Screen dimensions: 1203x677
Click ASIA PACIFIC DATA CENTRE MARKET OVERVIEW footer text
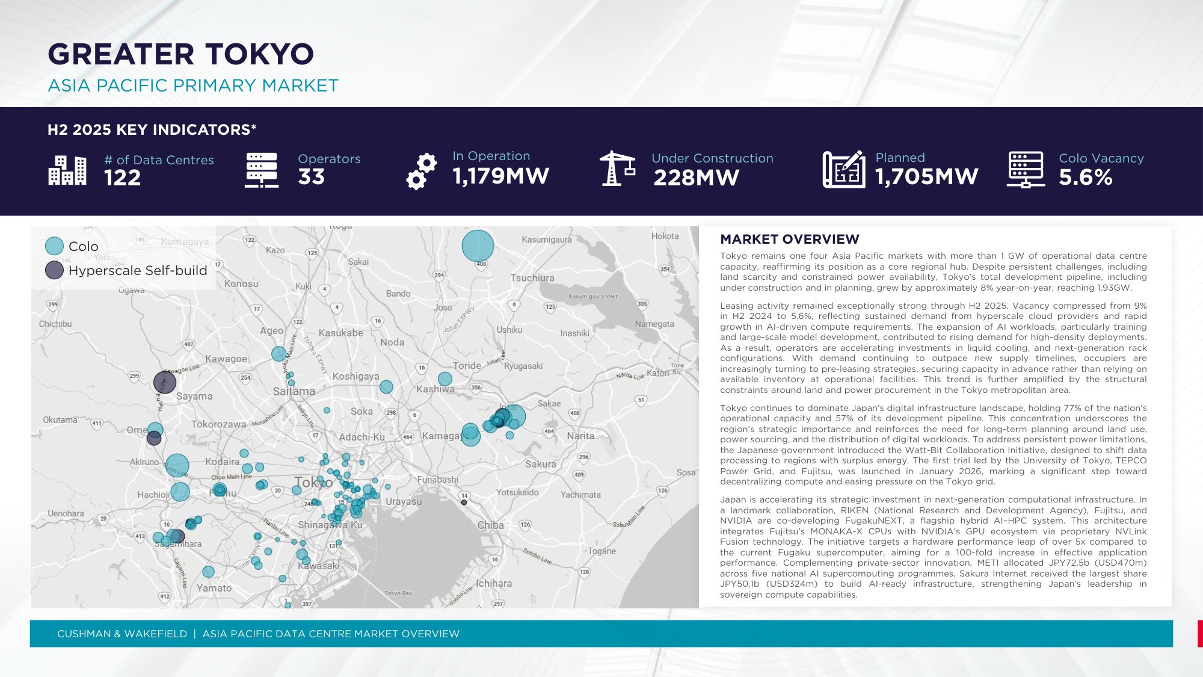coord(331,634)
